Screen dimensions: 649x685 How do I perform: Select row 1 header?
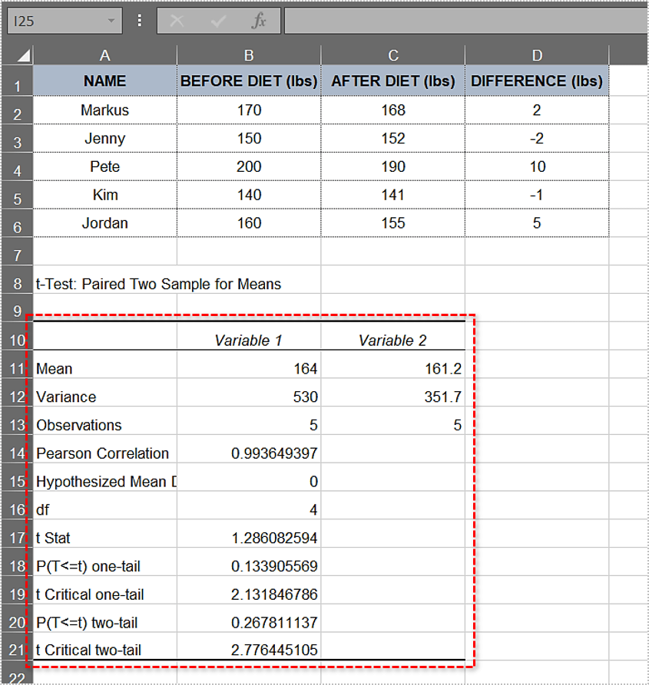pyautogui.click(x=18, y=81)
